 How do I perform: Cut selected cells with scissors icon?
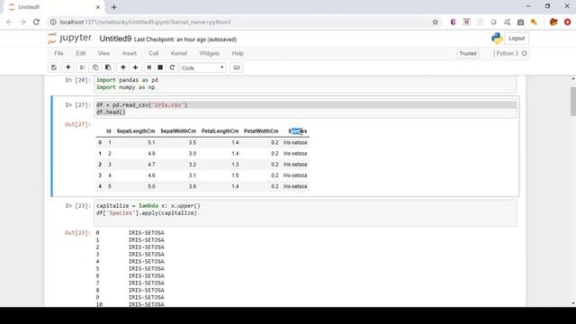click(x=82, y=67)
